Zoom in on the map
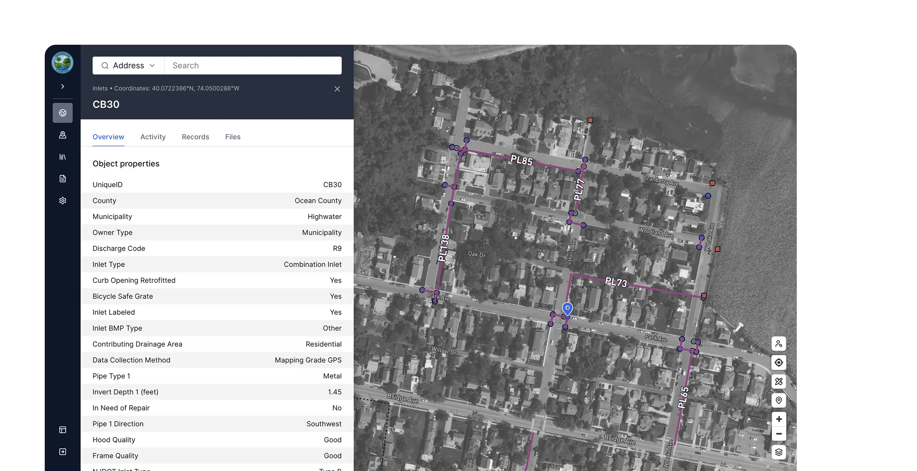 (x=779, y=419)
